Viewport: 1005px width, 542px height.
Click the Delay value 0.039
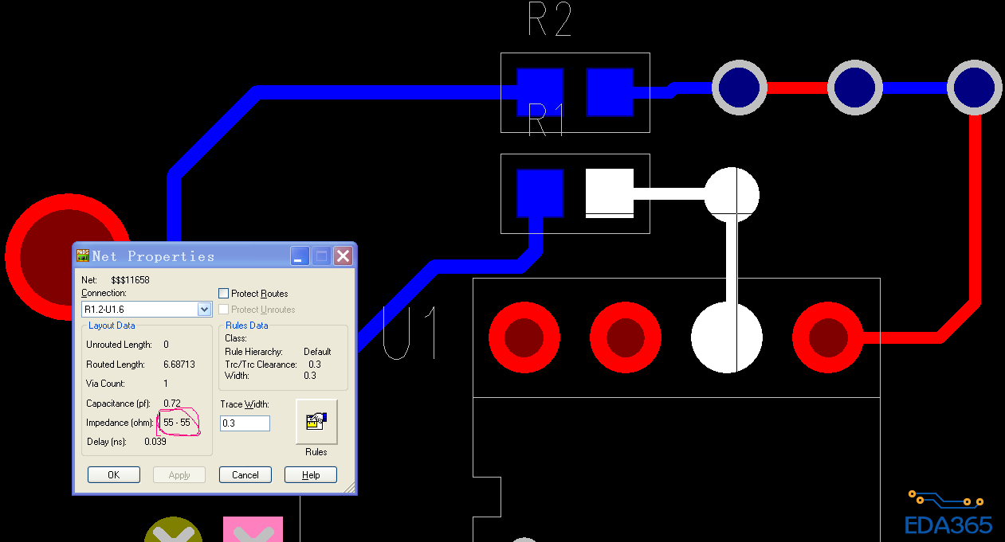(155, 442)
